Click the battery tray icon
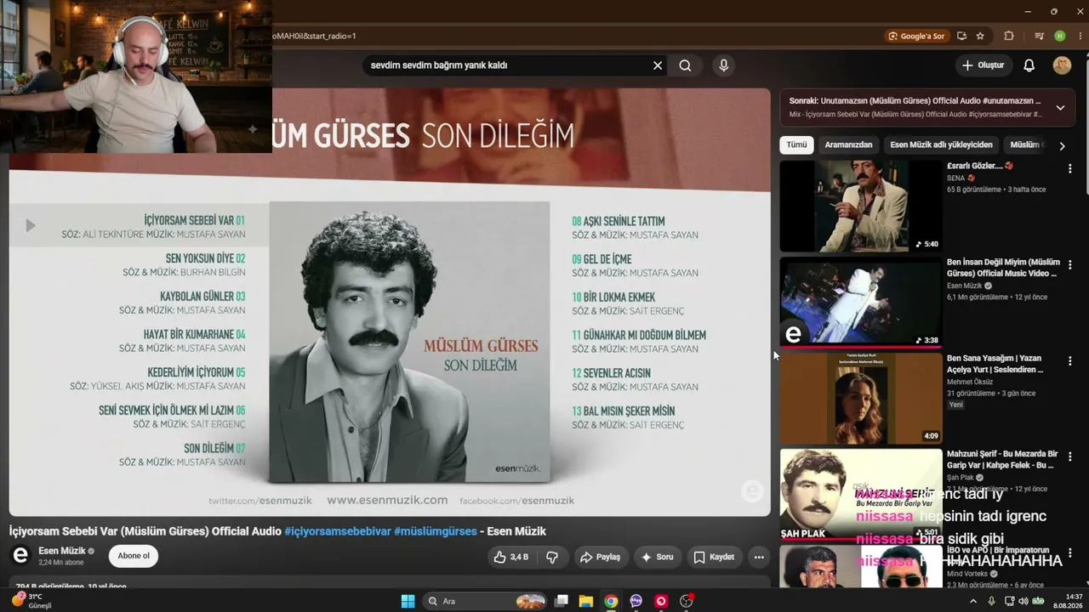 (1038, 601)
